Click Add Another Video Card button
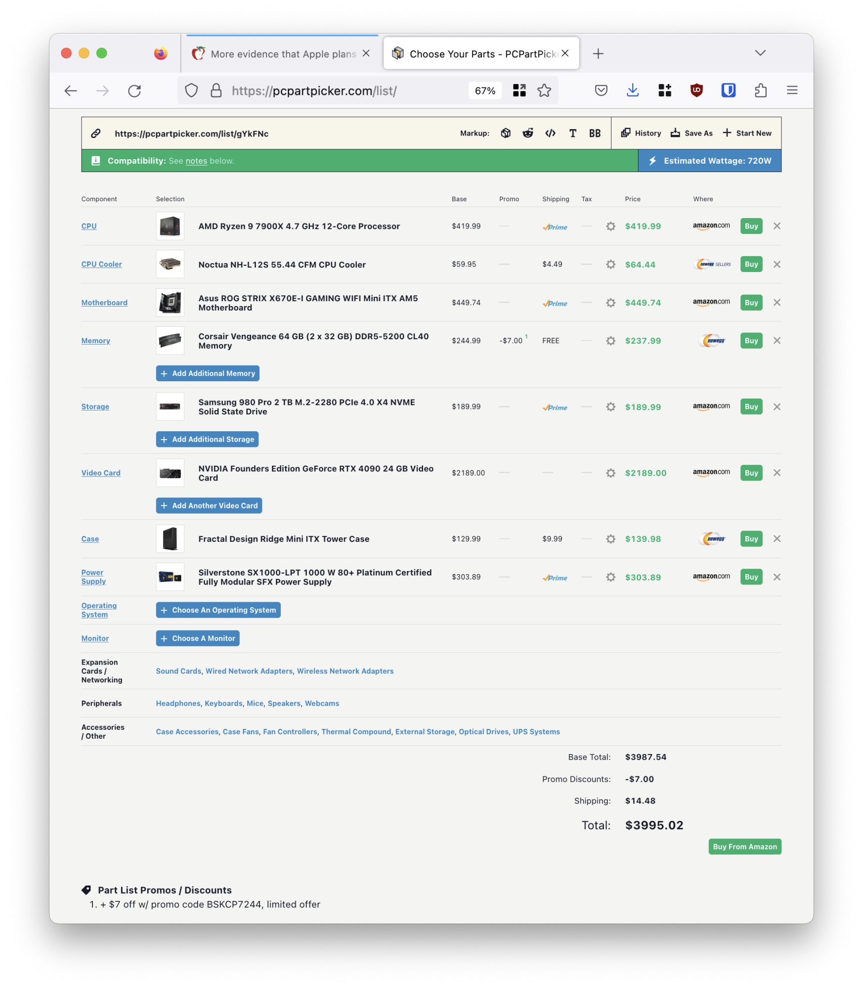This screenshot has width=863, height=989. 209,505
